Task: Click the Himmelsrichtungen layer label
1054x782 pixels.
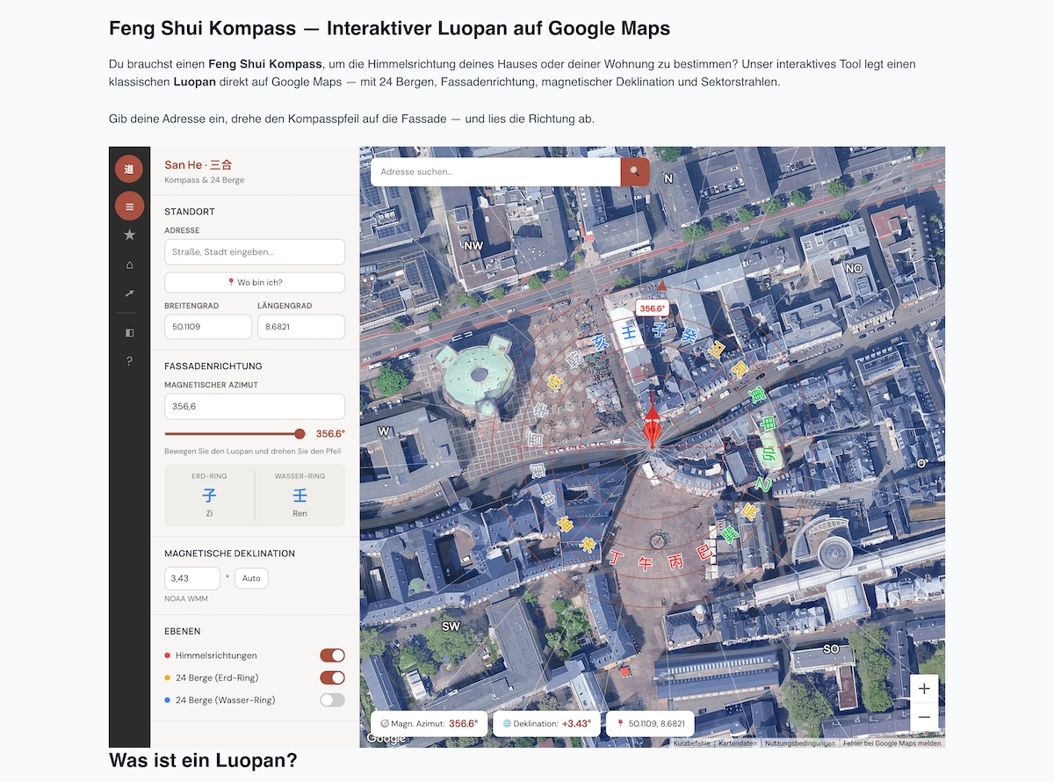Action: click(x=216, y=655)
